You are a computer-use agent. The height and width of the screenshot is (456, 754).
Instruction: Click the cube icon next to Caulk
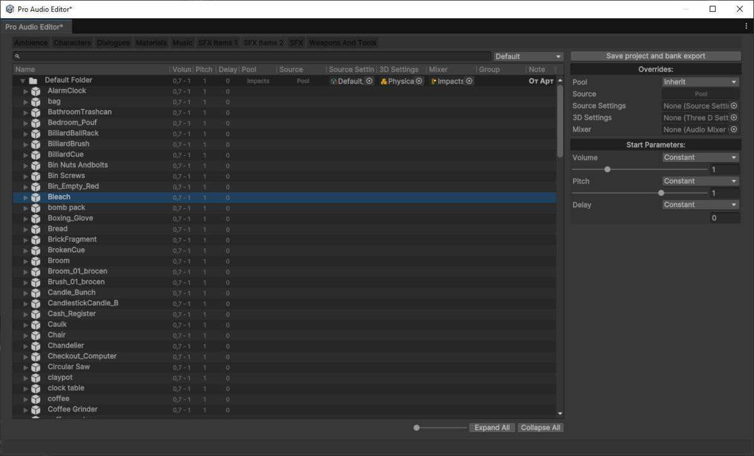point(36,324)
